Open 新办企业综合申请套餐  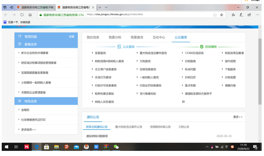pos(35,53)
